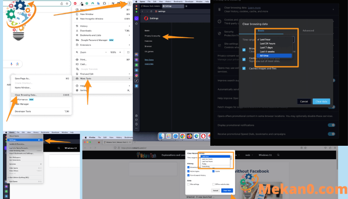Open Features in Opera settings sidebar
This screenshot has height=199, width=348.
[x=148, y=41]
